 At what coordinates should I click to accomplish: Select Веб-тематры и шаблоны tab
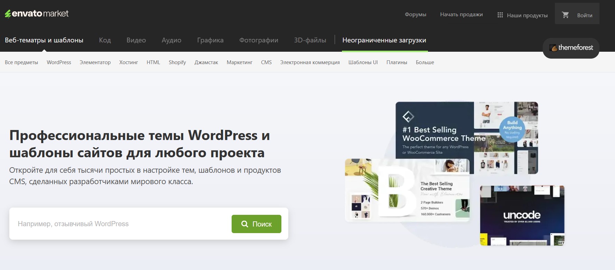tap(44, 40)
